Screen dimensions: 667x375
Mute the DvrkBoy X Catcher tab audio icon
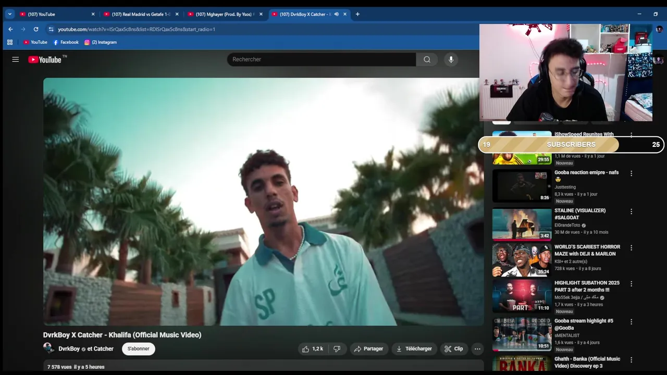pyautogui.click(x=336, y=14)
